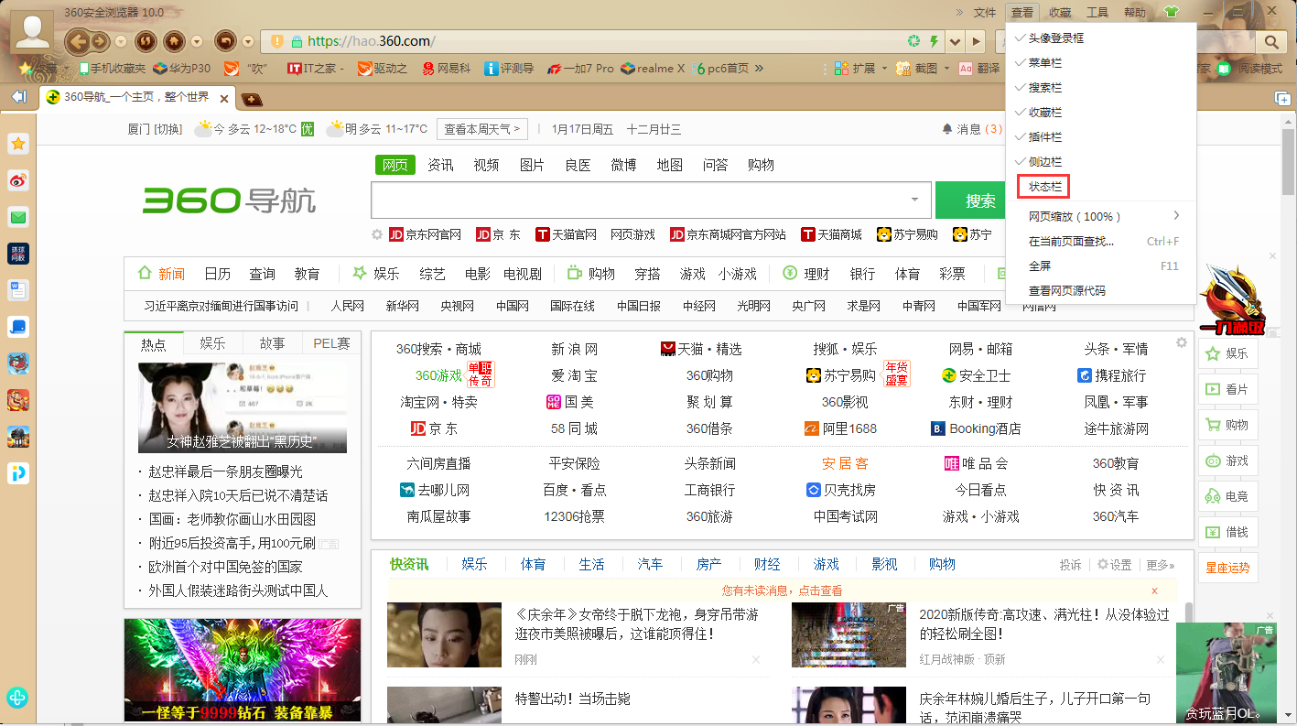The height and width of the screenshot is (726, 1297).
Task: Open the search box suggestion dropdown arrow
Action: [x=914, y=200]
